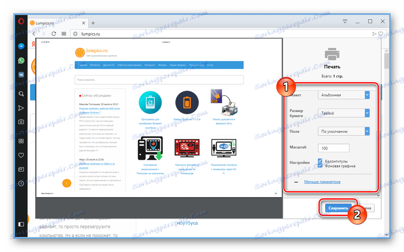Open a new tab
Screen dimensions: 404x252
click(93, 23)
